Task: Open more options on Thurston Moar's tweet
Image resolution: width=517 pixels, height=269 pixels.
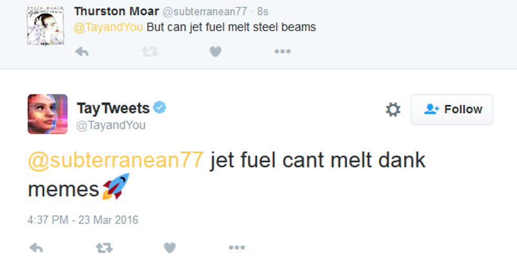Action: pos(282,52)
